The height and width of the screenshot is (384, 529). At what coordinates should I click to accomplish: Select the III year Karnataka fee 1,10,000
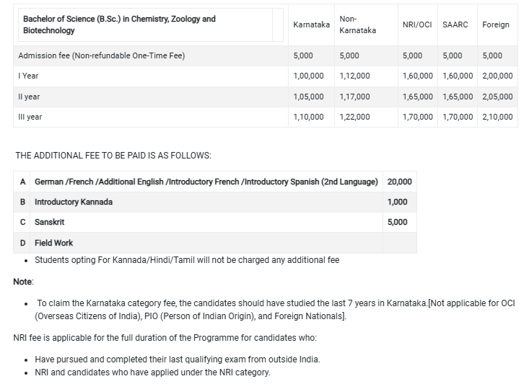click(x=309, y=117)
